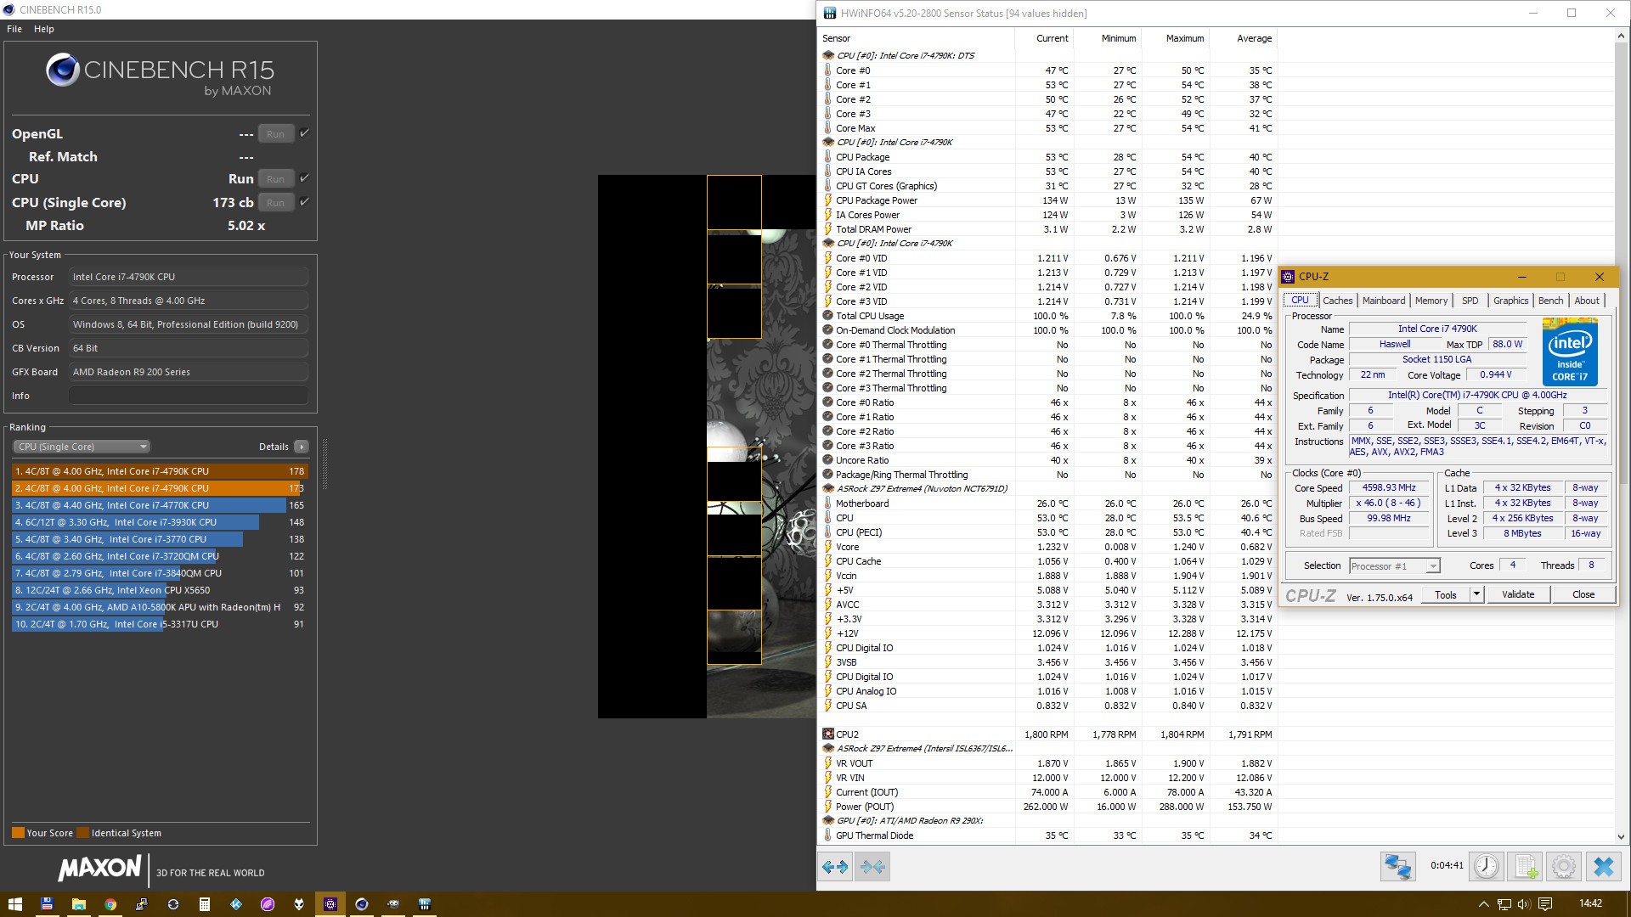Open HWiNFO blue chart taskbar icon
The image size is (1631, 917).
pos(425,904)
